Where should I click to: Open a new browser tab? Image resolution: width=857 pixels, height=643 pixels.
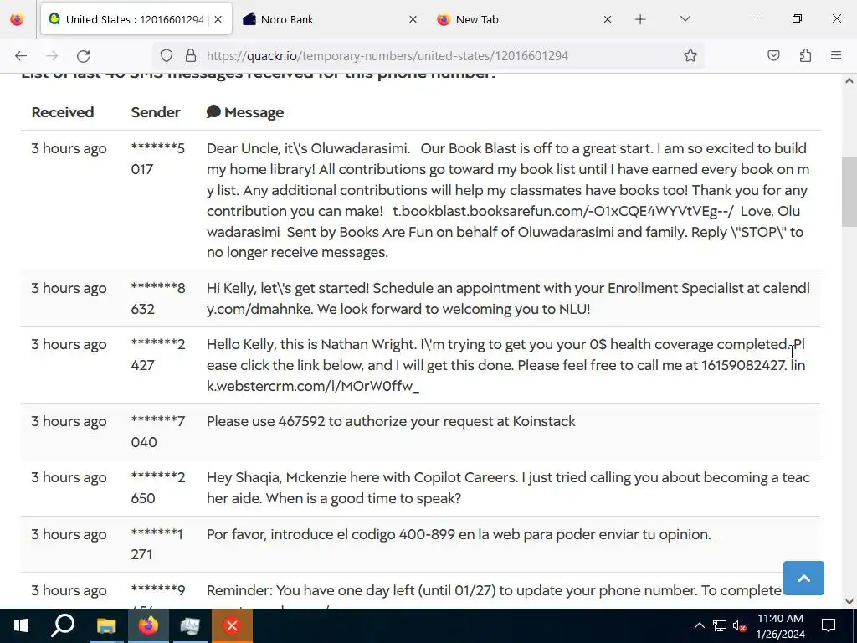(640, 20)
